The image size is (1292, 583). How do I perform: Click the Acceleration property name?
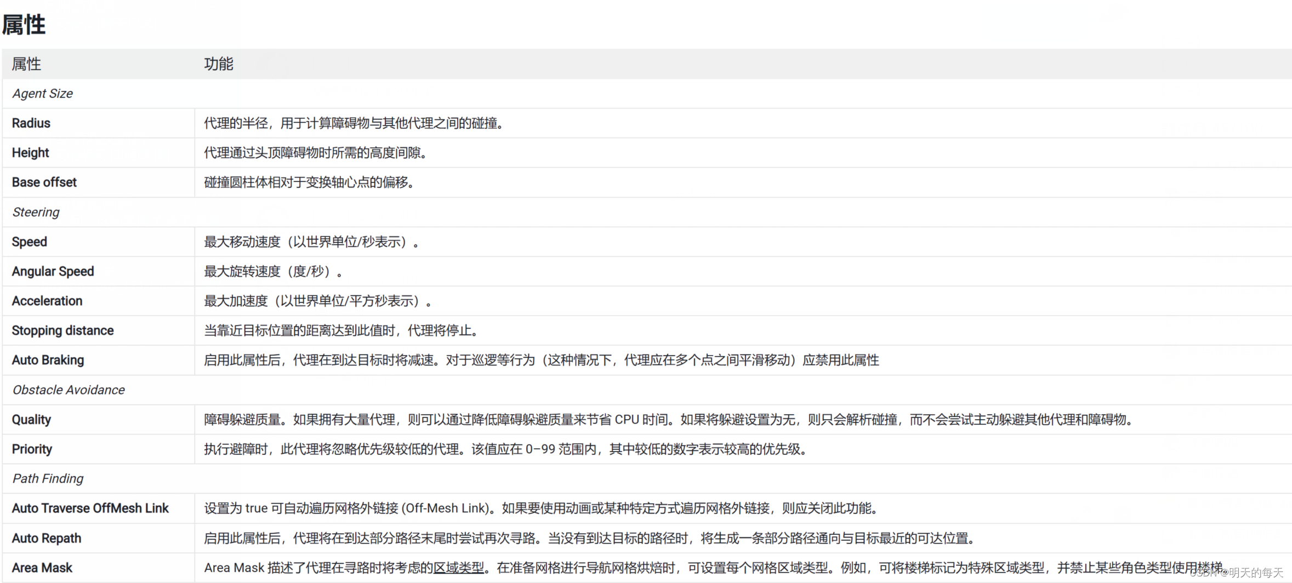tap(47, 301)
